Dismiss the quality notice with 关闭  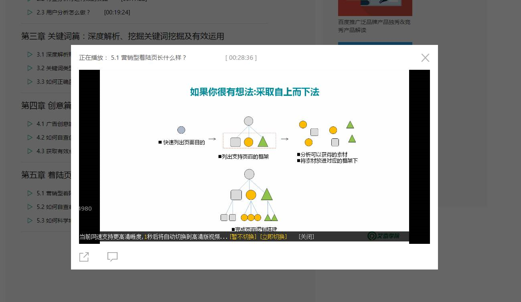coord(306,237)
